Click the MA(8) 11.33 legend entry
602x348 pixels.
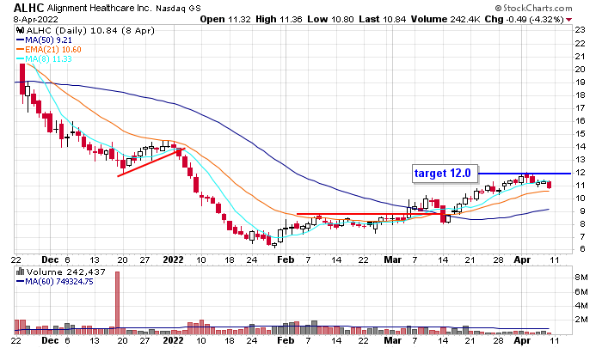tap(44, 59)
